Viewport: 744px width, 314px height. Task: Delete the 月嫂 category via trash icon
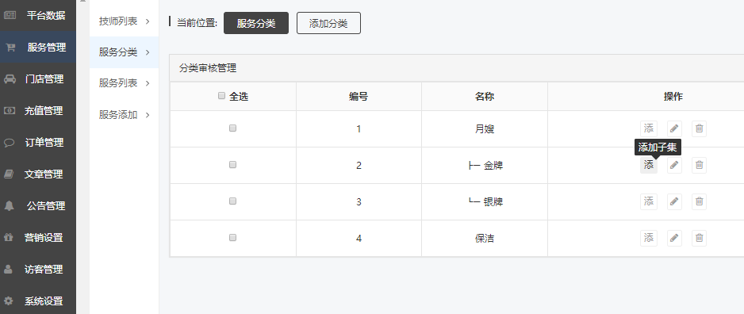[x=699, y=128]
